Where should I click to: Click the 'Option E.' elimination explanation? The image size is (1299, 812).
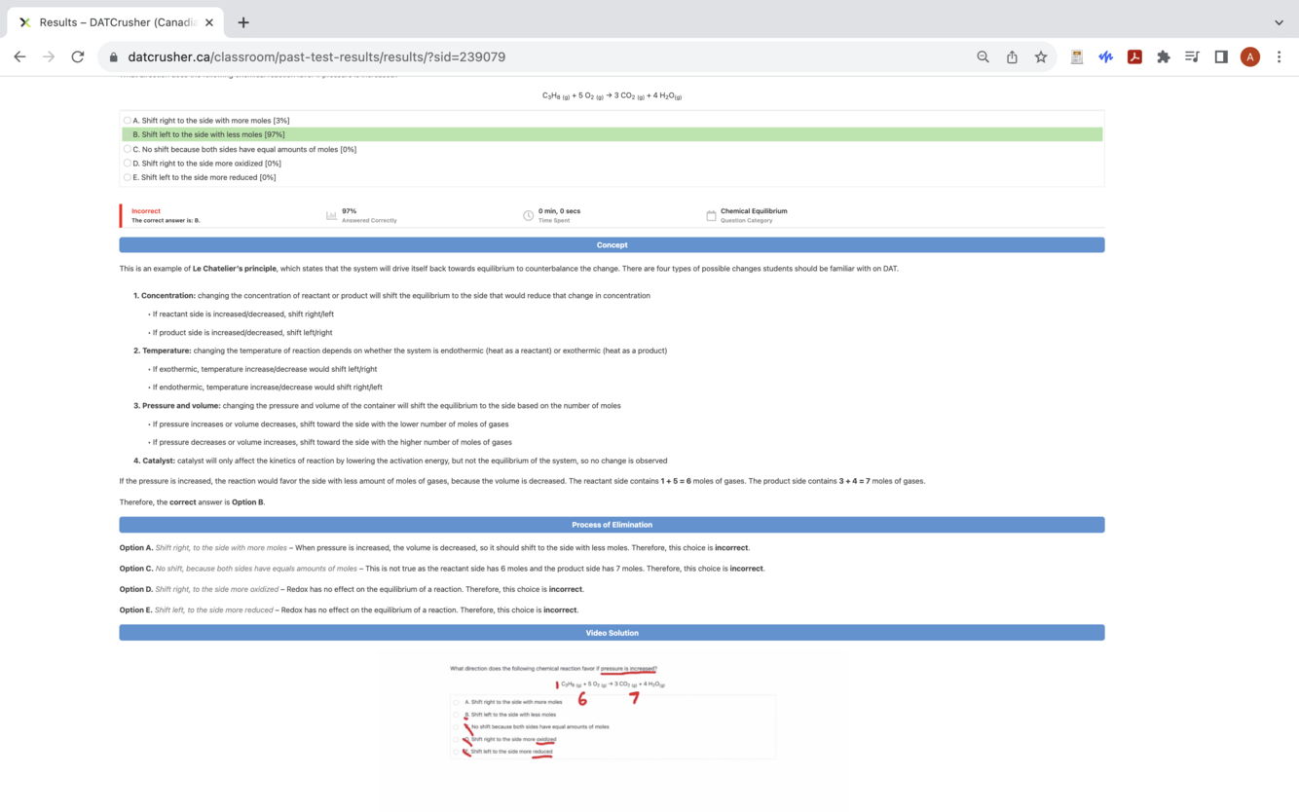(x=349, y=610)
